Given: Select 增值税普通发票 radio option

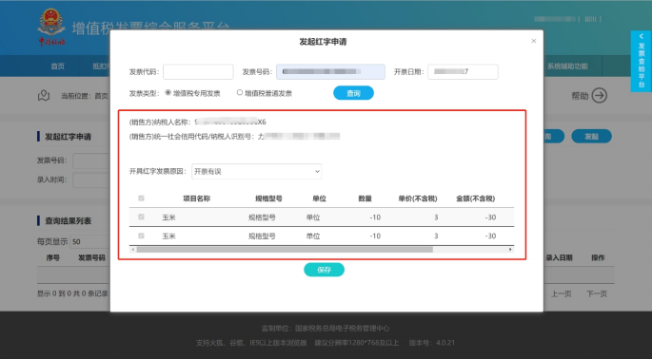Looking at the screenshot, I should coord(240,92).
